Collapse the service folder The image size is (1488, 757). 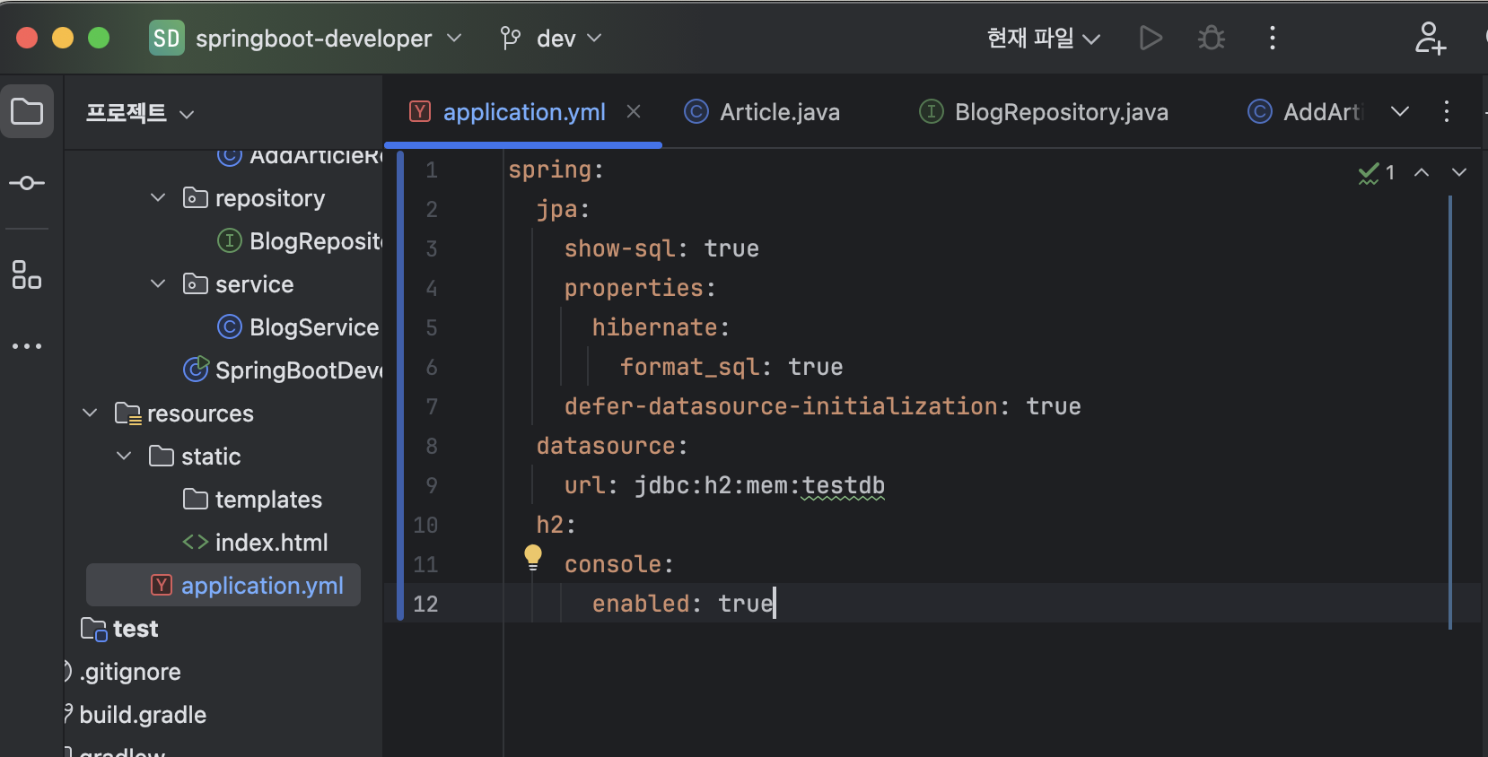tap(158, 283)
